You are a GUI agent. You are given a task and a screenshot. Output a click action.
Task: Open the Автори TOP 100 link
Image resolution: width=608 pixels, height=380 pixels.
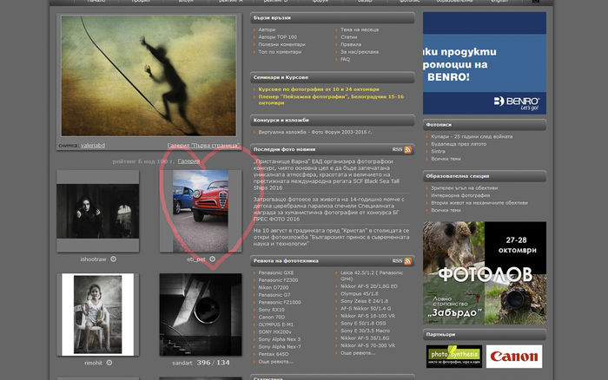pos(278,37)
